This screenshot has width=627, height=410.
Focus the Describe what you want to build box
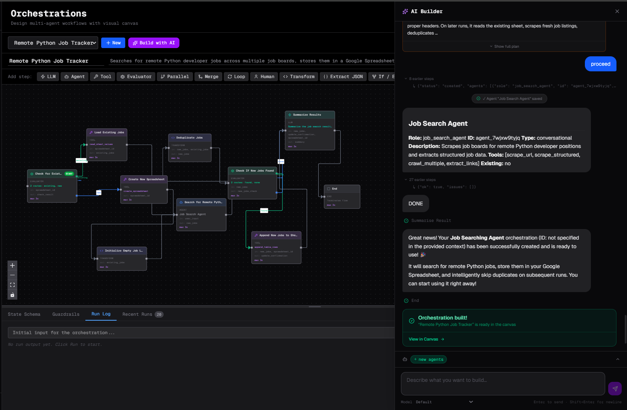tap(503, 384)
